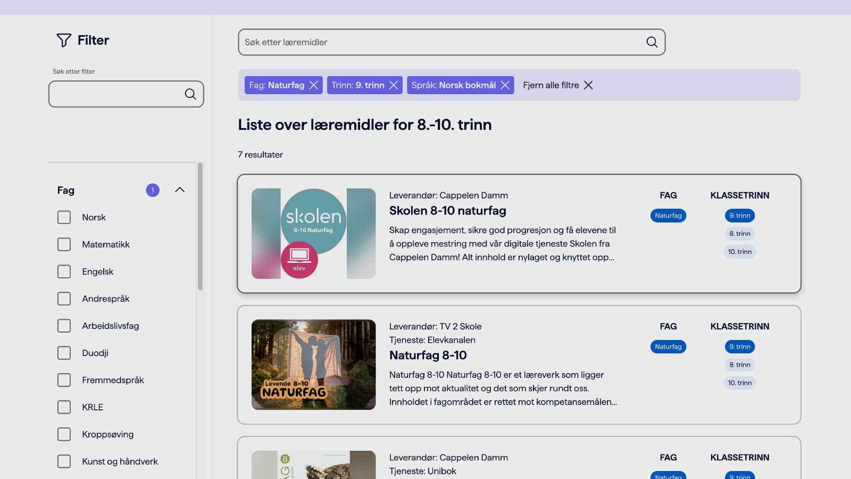
Task: Remove the Trinn: 9. trinn filter
Action: (x=394, y=85)
